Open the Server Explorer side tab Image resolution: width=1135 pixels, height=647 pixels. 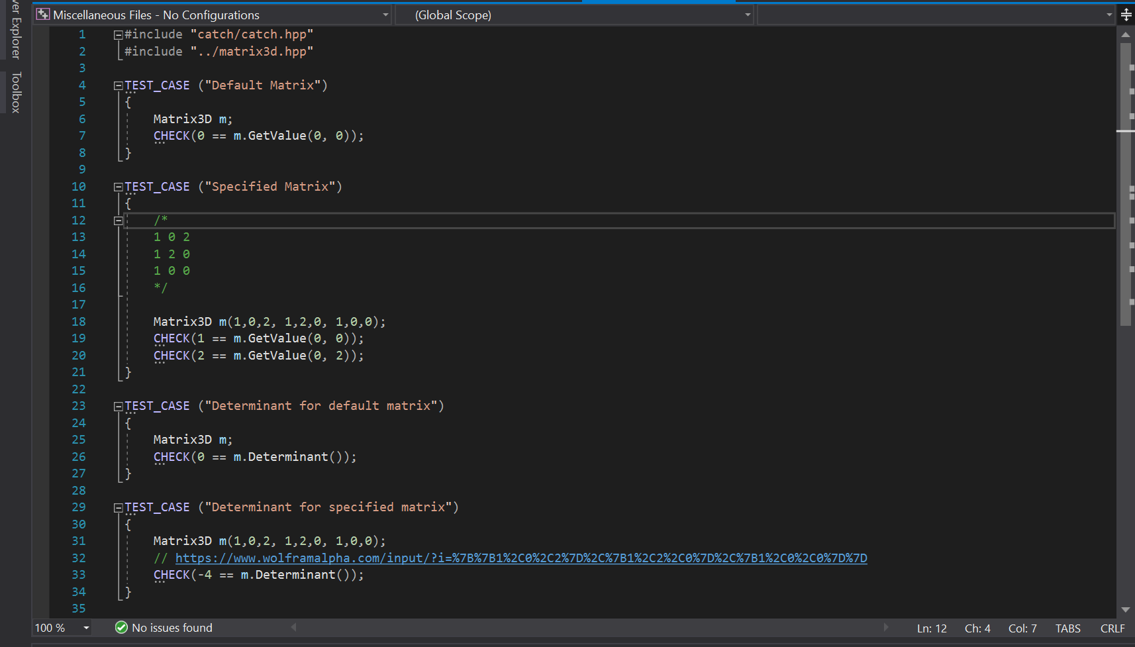coord(16,30)
